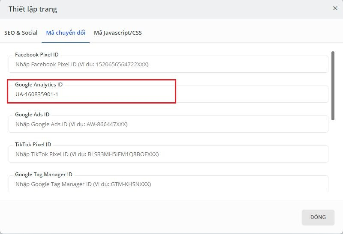Click the UA-160835901-1 value text
The width and height of the screenshot is (343, 234).
tap(36, 94)
